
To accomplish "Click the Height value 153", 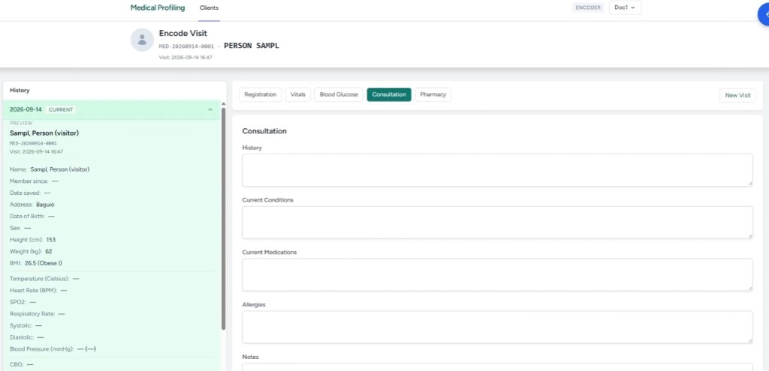I will [x=51, y=240].
